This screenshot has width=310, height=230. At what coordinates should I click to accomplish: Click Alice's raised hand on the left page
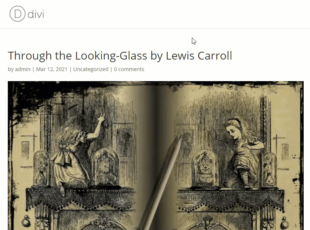[x=101, y=118]
